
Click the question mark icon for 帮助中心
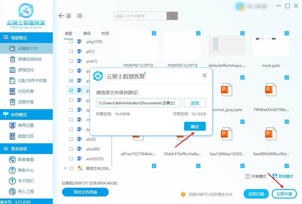[x=12, y=170]
